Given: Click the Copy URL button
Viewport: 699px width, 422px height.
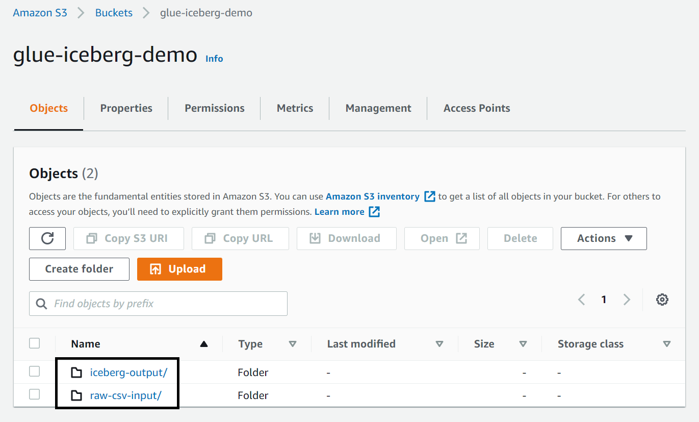Looking at the screenshot, I should coord(240,238).
